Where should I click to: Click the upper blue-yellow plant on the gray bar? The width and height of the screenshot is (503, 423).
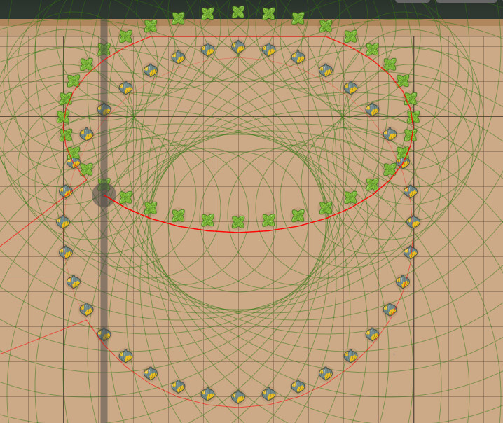[104, 109]
